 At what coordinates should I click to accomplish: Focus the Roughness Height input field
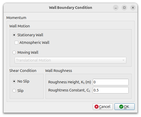(111, 82)
